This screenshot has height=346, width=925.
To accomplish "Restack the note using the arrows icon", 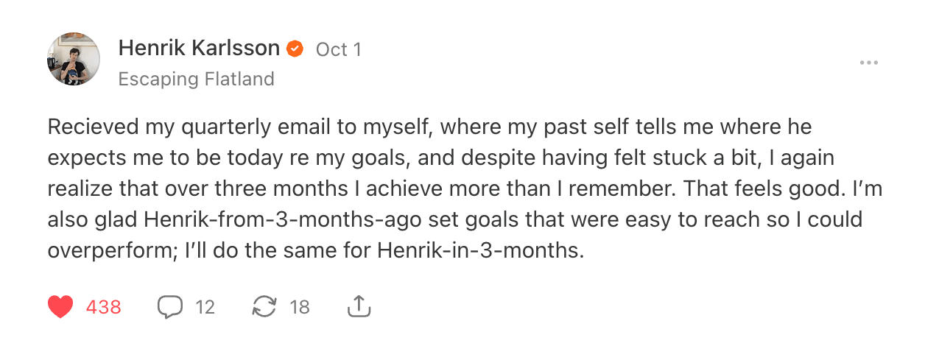I will point(264,307).
